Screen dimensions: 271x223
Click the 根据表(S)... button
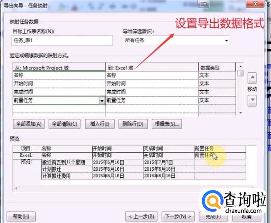(x=167, y=124)
